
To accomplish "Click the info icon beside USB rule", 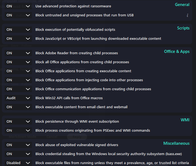I will coord(187,15).
